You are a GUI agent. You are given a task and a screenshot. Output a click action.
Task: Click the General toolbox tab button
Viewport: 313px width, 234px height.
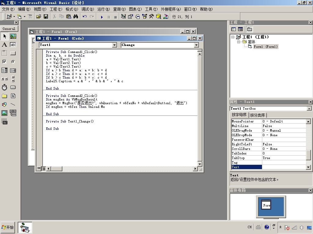[x=9, y=29]
